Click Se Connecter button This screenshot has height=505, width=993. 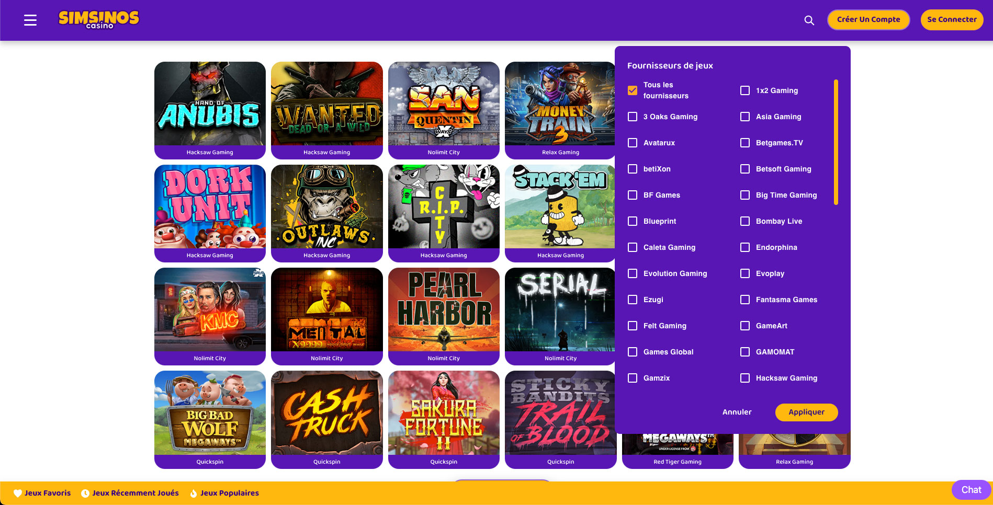952,20
